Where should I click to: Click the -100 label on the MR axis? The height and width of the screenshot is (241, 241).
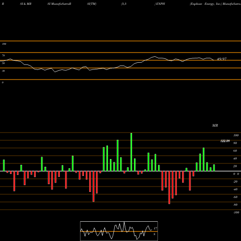pos(236,213)
